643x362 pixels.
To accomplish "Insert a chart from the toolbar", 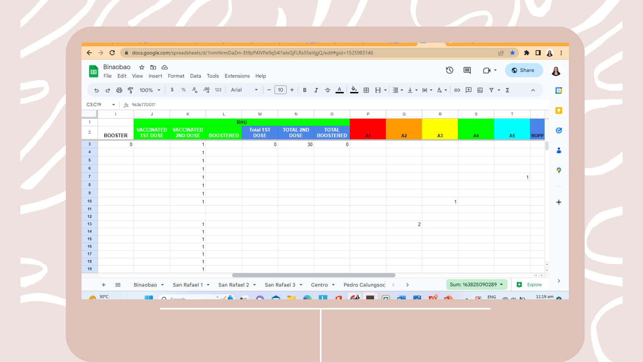I will [x=480, y=90].
